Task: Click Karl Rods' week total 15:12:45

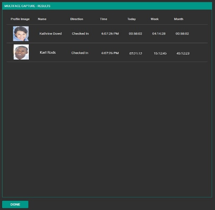Action: click(x=160, y=53)
